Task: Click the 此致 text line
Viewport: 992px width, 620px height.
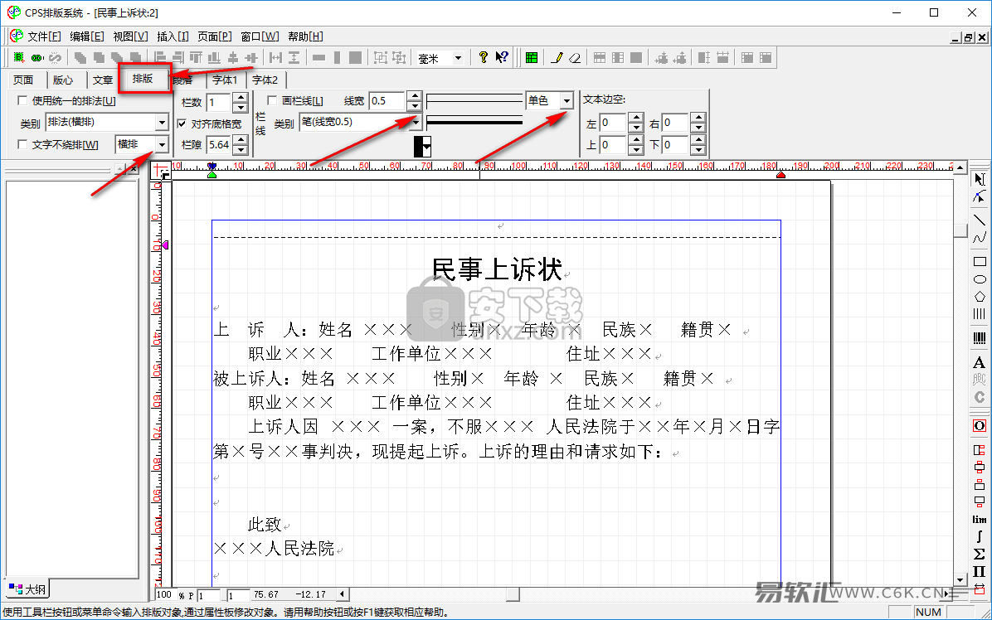Action: click(265, 525)
